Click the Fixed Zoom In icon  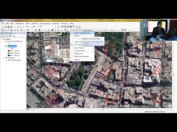tap(15, 30)
